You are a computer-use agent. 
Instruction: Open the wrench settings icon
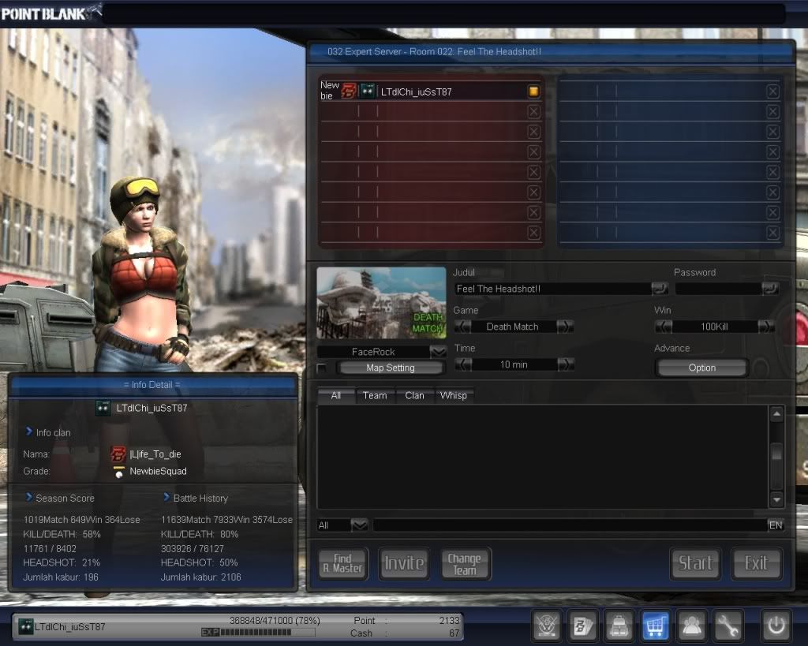coord(727,626)
